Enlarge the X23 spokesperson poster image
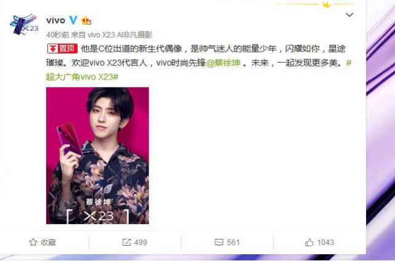The height and width of the screenshot is (261, 395). (x=97, y=156)
